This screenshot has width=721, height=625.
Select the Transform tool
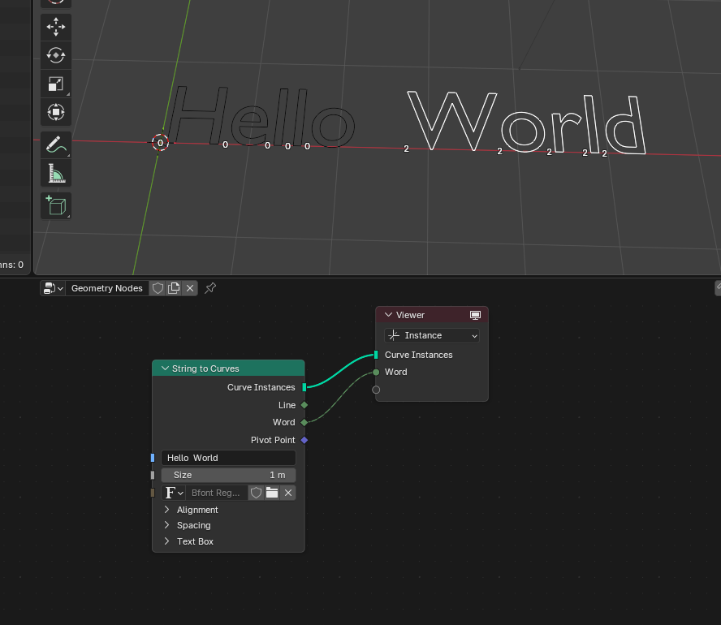(56, 112)
